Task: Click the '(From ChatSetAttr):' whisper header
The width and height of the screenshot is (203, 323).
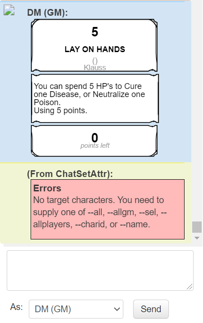Action: pyautogui.click(x=70, y=174)
